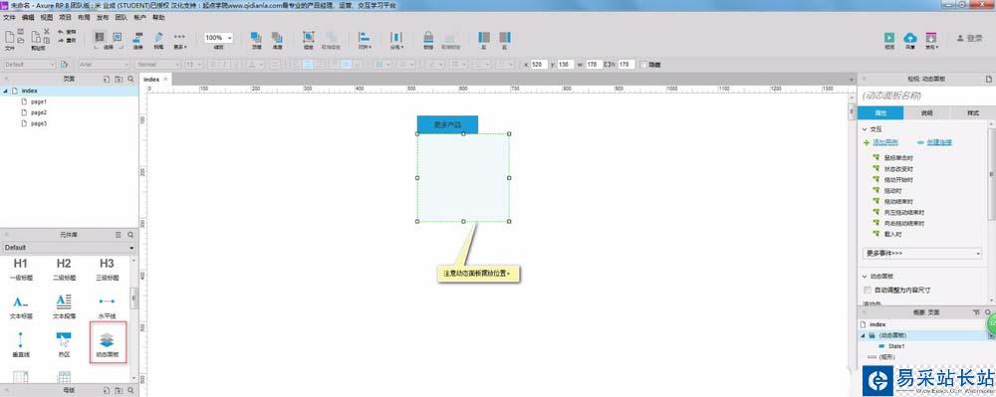Image resolution: width=996 pixels, height=397 pixels.
Task: Switch to the Notes tab in Inspector
Action: pos(926,112)
